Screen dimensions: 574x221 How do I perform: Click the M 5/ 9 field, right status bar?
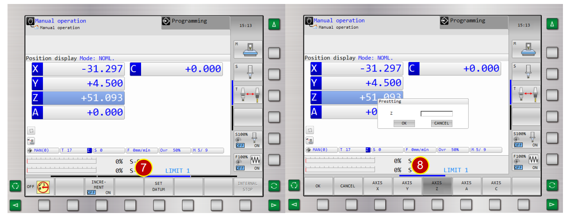(486, 150)
